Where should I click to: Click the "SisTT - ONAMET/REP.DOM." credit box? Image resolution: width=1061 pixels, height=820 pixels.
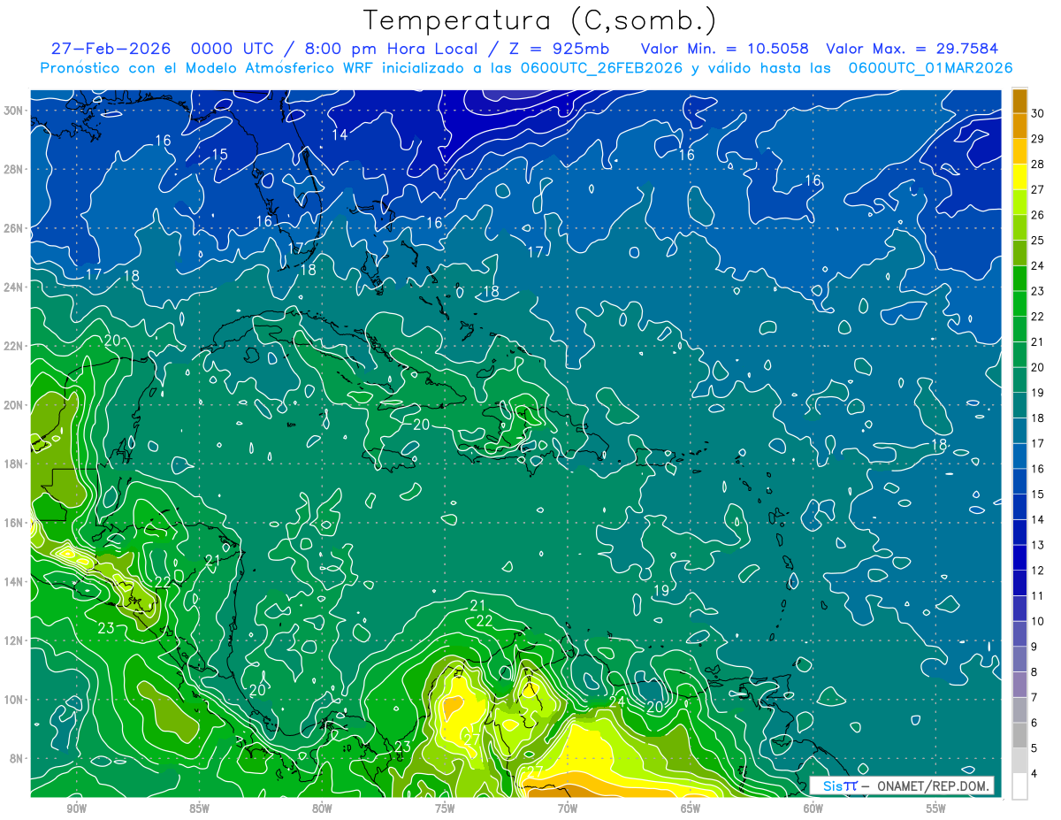[901, 786]
